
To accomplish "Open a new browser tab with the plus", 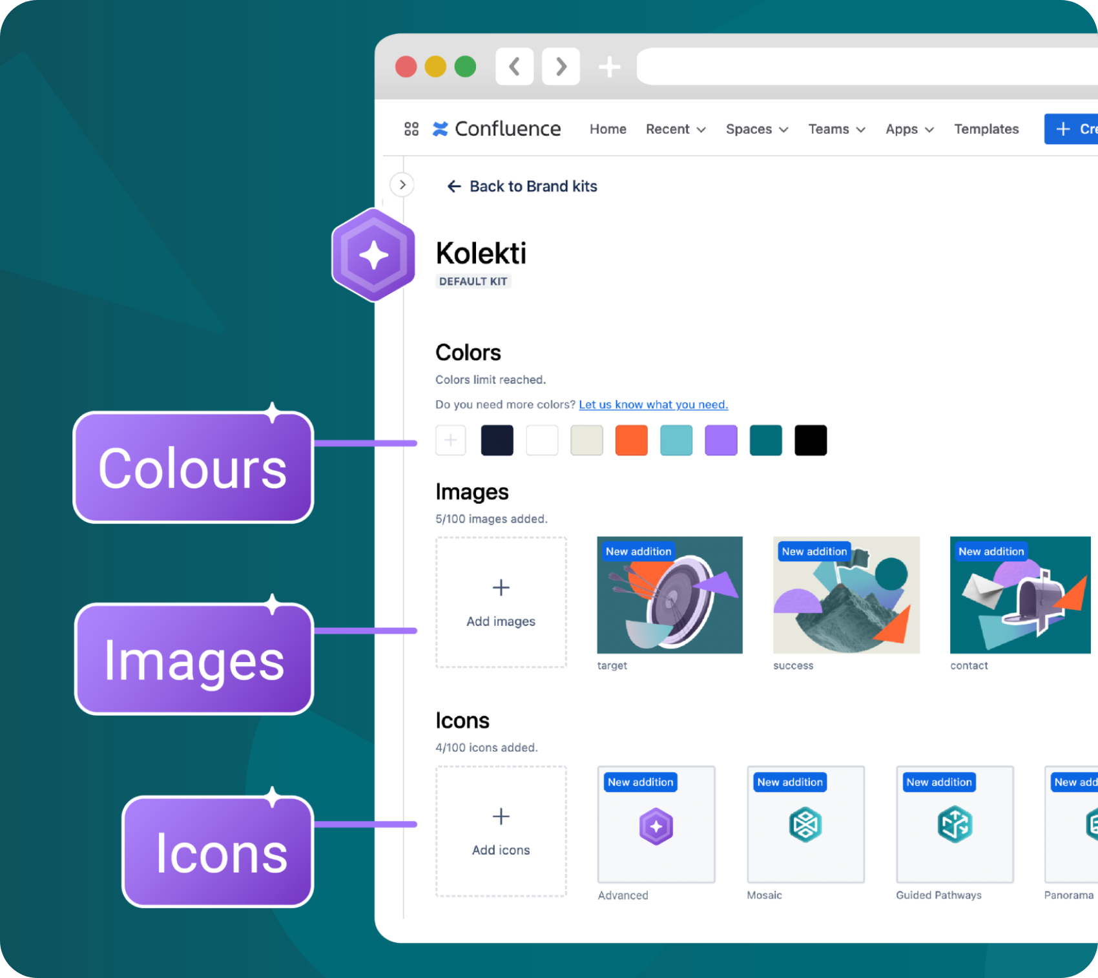I will (x=609, y=67).
